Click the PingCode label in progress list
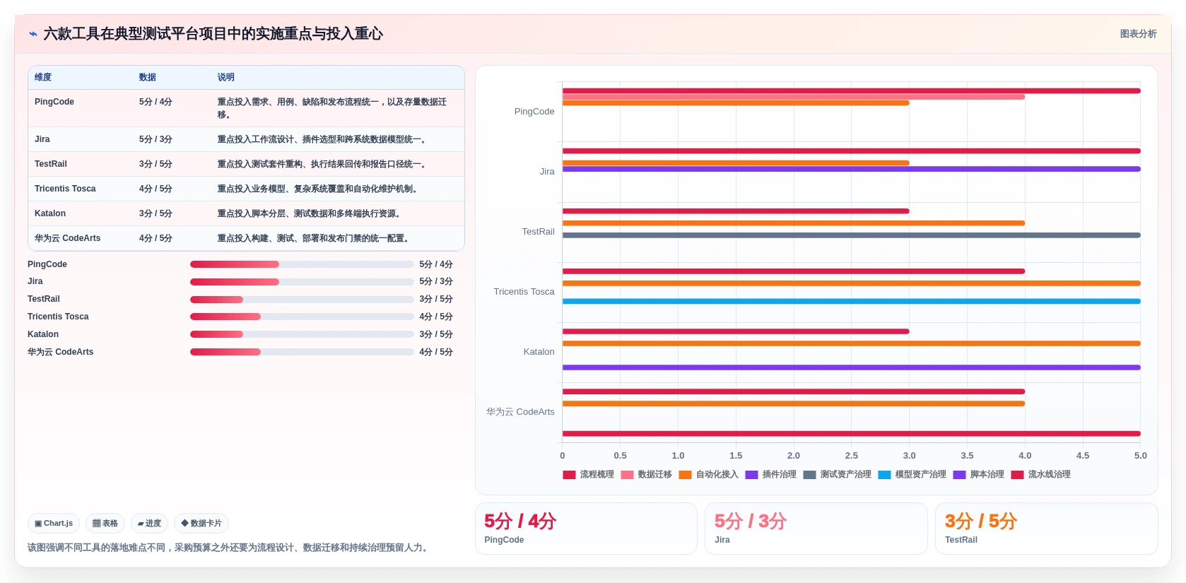The width and height of the screenshot is (1186, 583). pyautogui.click(x=47, y=264)
